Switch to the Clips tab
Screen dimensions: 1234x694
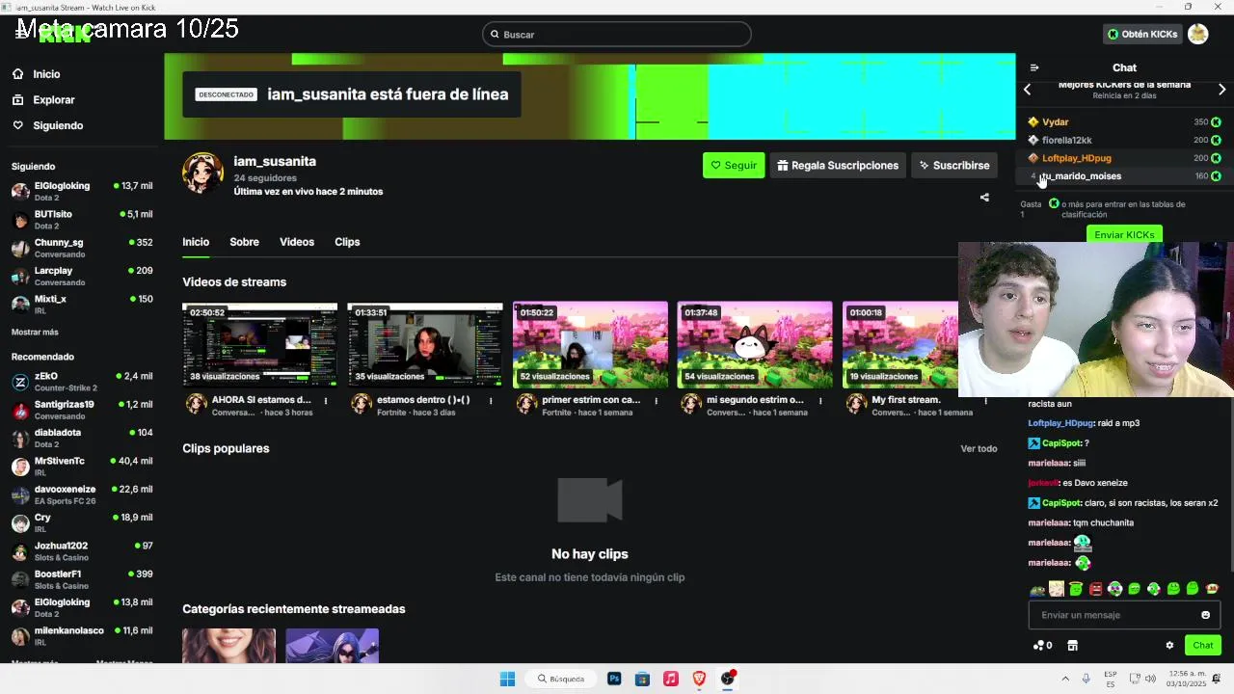pyautogui.click(x=347, y=242)
